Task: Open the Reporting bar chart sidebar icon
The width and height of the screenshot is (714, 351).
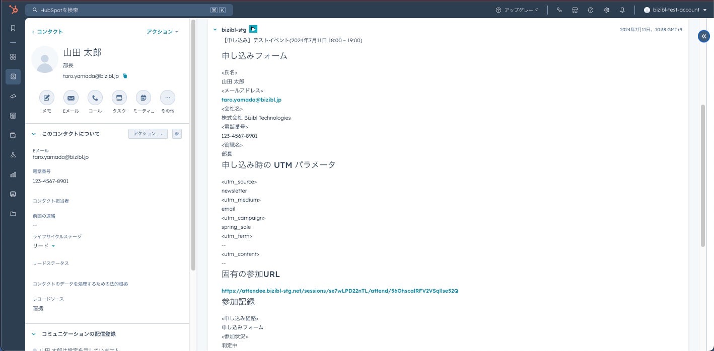Action: pyautogui.click(x=13, y=174)
